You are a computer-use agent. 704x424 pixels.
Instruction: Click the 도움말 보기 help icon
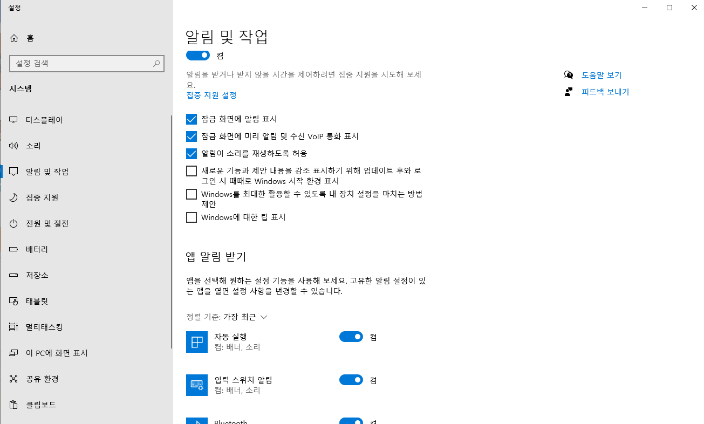[x=569, y=75]
